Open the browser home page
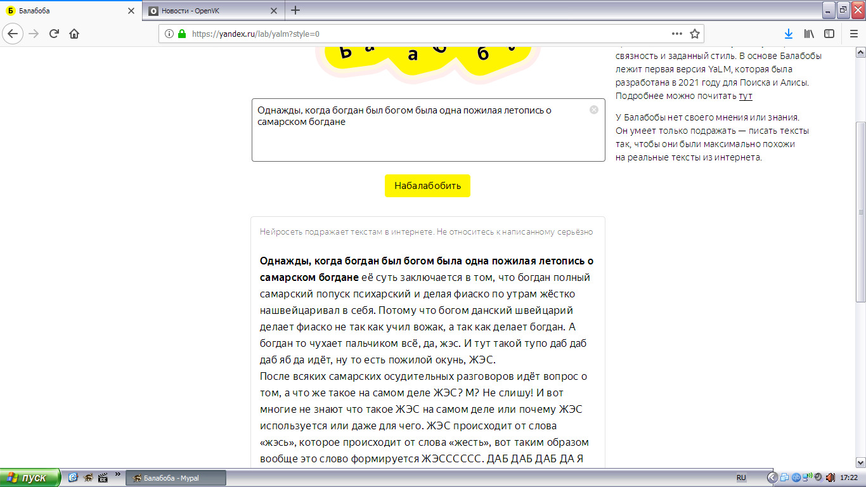This screenshot has width=866, height=487. (74, 34)
